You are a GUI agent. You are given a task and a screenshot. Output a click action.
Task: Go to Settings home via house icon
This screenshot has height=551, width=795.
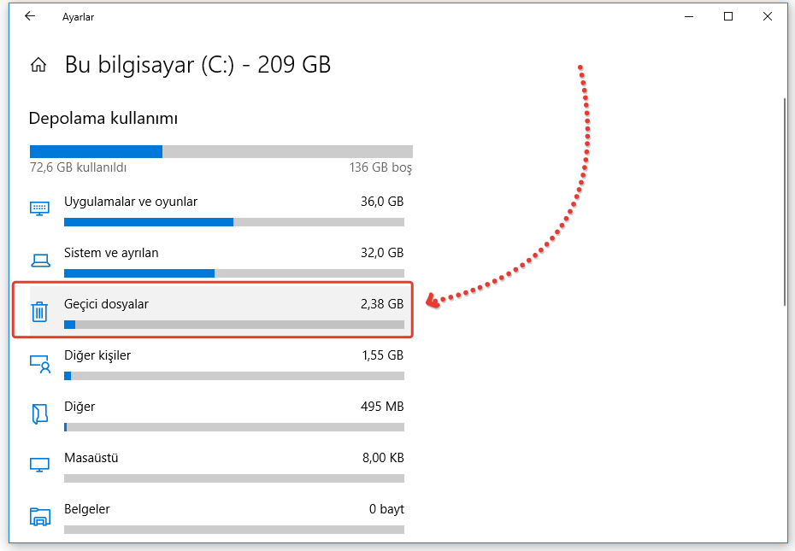(x=38, y=65)
